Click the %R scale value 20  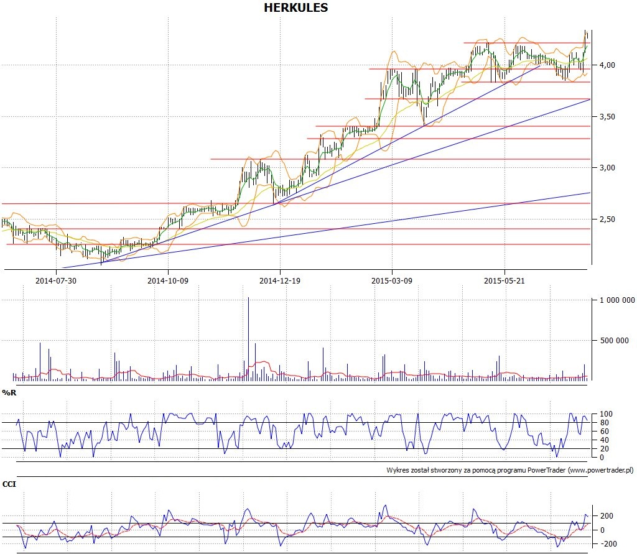(x=605, y=449)
